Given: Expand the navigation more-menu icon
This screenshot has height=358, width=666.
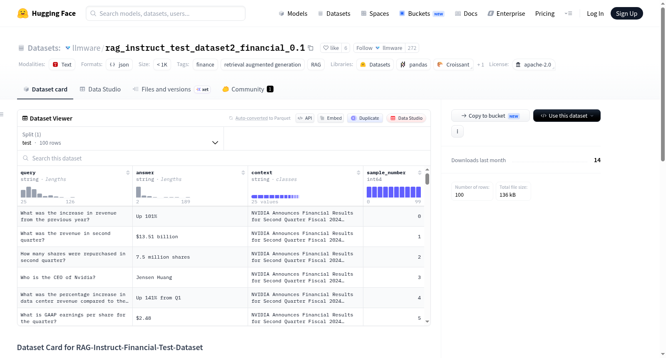Looking at the screenshot, I should point(568,13).
